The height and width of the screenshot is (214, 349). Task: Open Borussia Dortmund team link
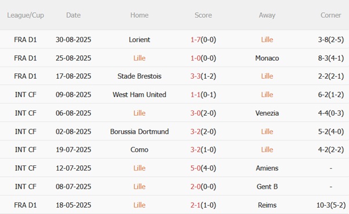(139, 131)
